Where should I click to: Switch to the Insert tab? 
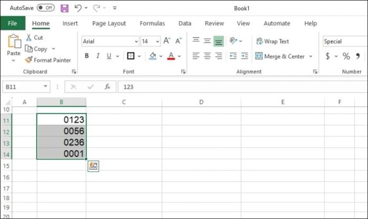pos(70,24)
